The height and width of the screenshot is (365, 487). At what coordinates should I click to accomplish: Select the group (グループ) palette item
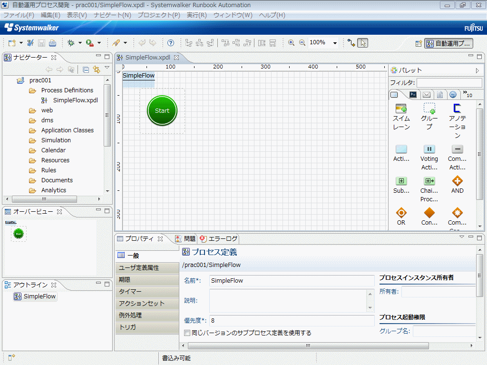tap(429, 117)
